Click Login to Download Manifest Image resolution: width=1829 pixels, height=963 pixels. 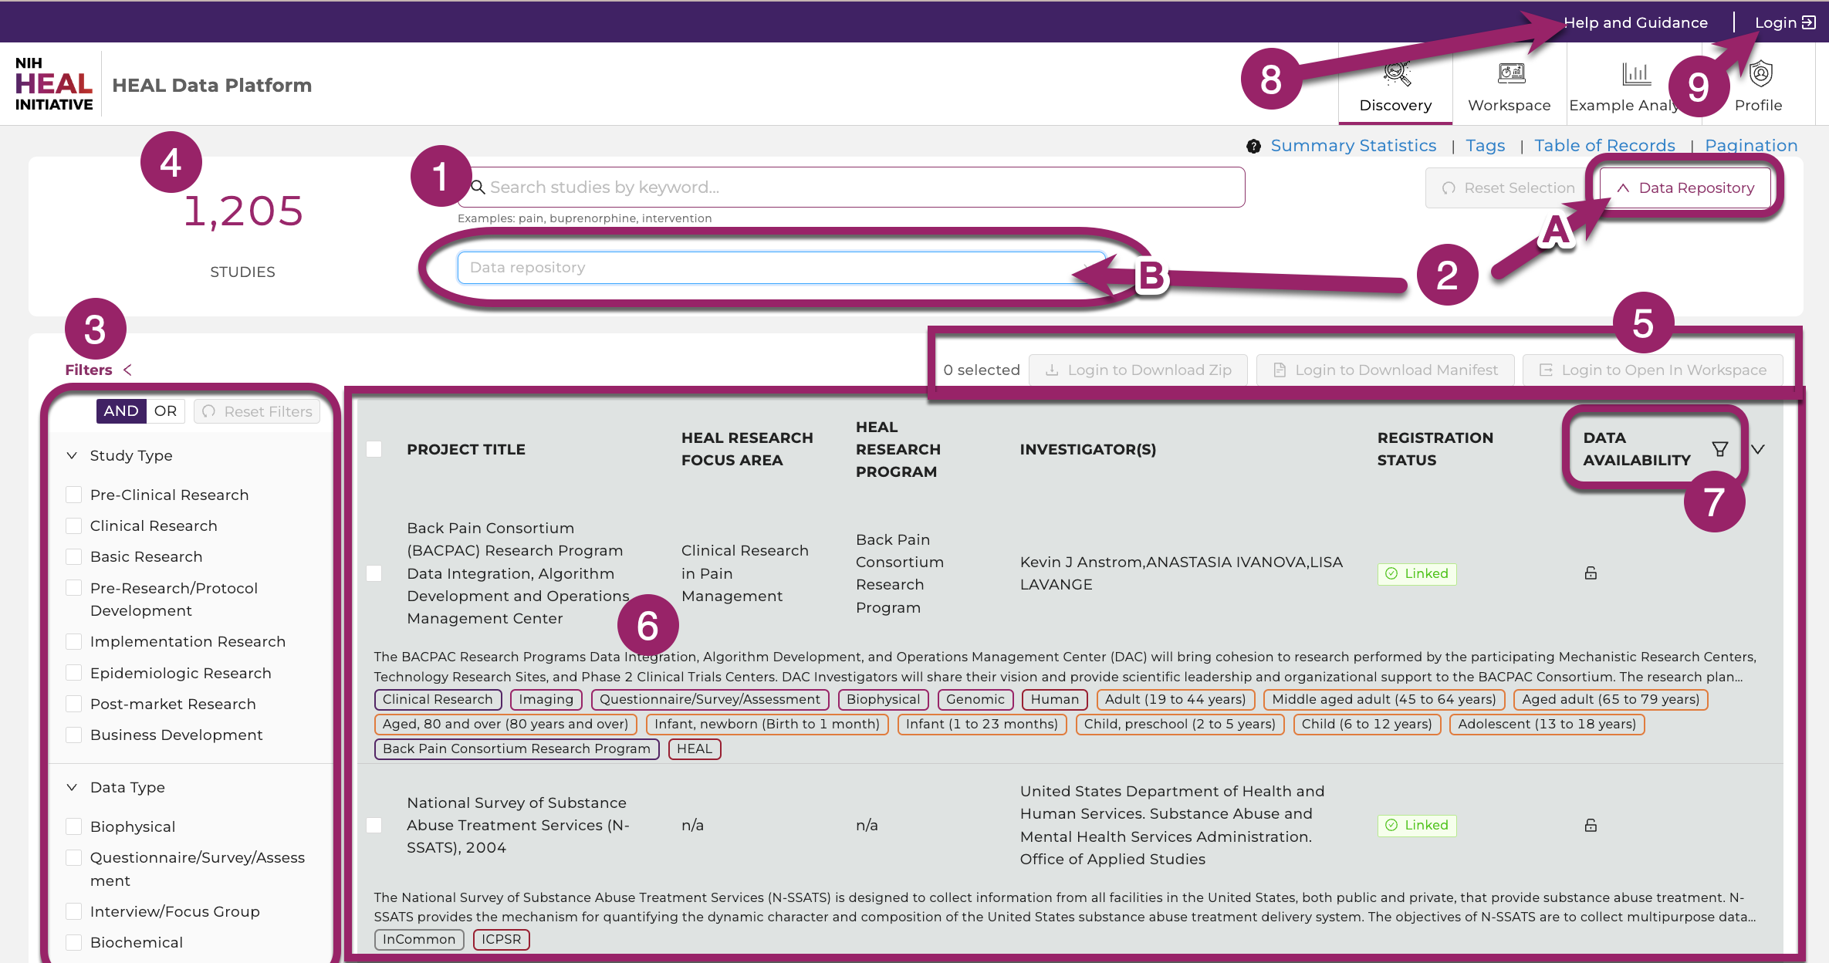click(1385, 370)
